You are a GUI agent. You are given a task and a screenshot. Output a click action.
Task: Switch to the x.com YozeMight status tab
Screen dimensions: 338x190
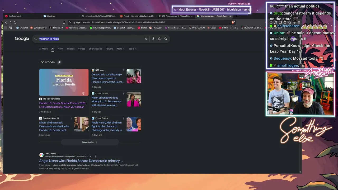pos(99,16)
